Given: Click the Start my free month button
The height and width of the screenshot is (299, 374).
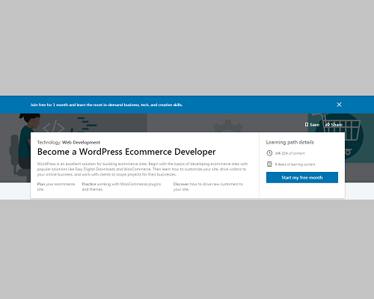Looking at the screenshot, I should [x=302, y=177].
